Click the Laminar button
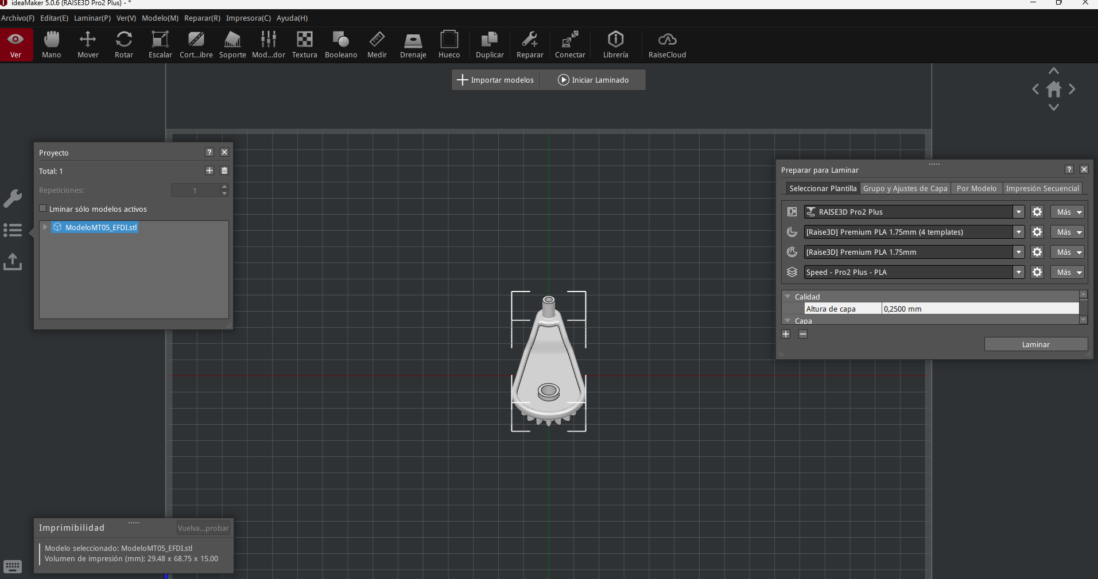 [x=1035, y=344]
